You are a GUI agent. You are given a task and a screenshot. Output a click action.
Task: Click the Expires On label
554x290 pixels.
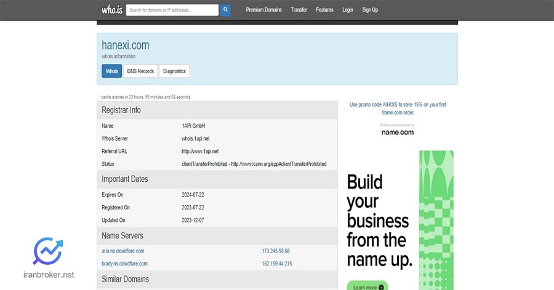113,195
